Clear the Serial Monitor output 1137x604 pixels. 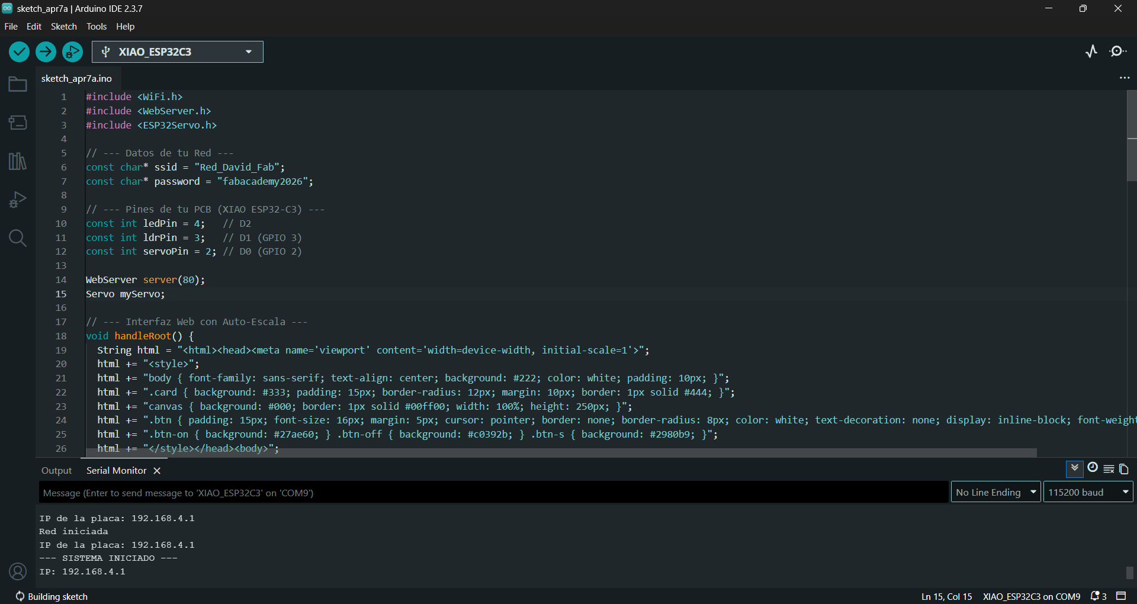pos(1109,469)
